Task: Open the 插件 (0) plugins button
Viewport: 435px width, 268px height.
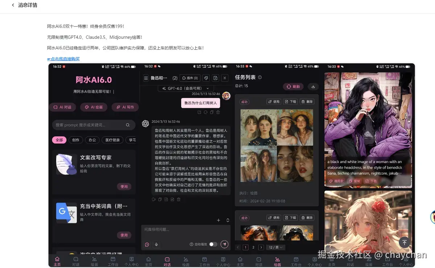Action: click(190, 78)
